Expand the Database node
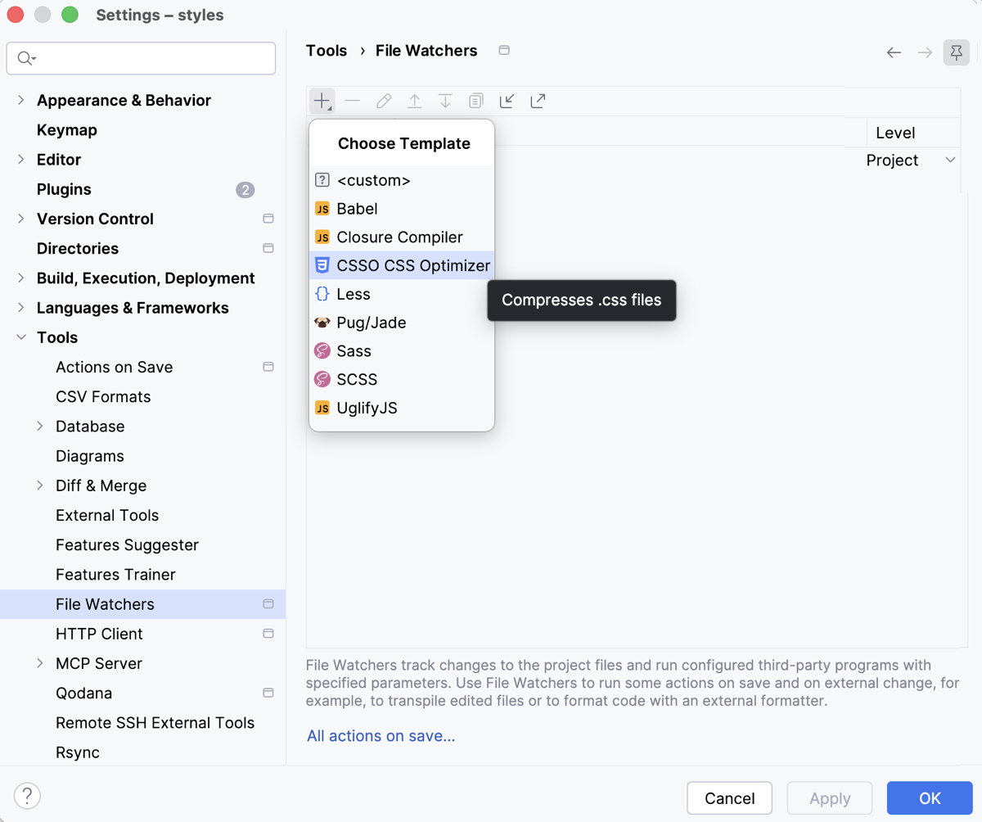This screenshot has width=982, height=822. point(40,427)
